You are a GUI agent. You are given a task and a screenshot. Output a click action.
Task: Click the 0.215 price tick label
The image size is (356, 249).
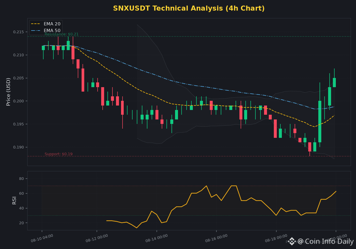[19, 32]
